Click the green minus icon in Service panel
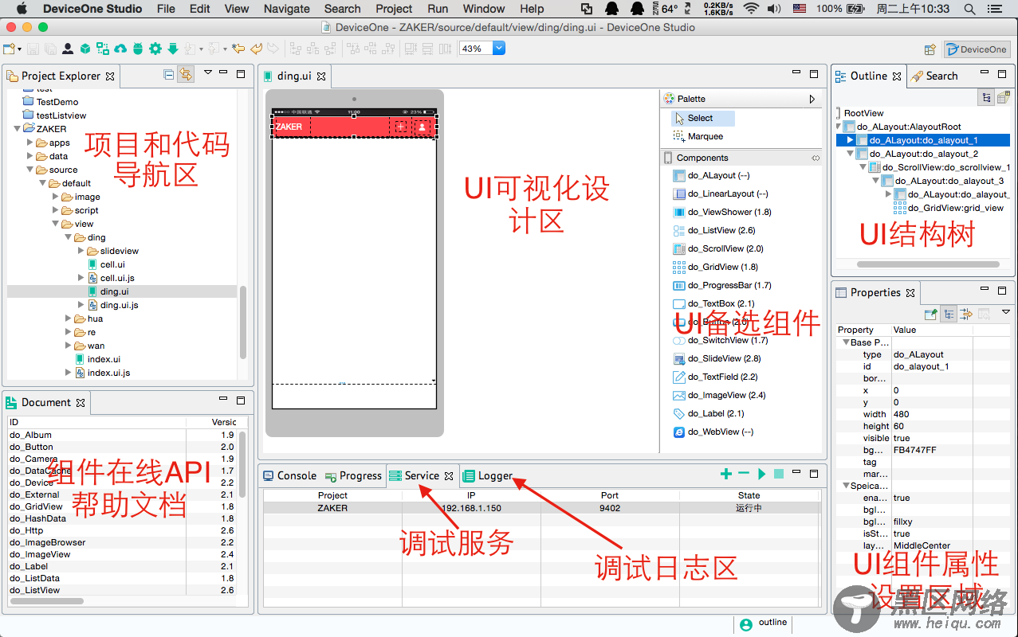This screenshot has height=637, width=1018. (x=744, y=474)
